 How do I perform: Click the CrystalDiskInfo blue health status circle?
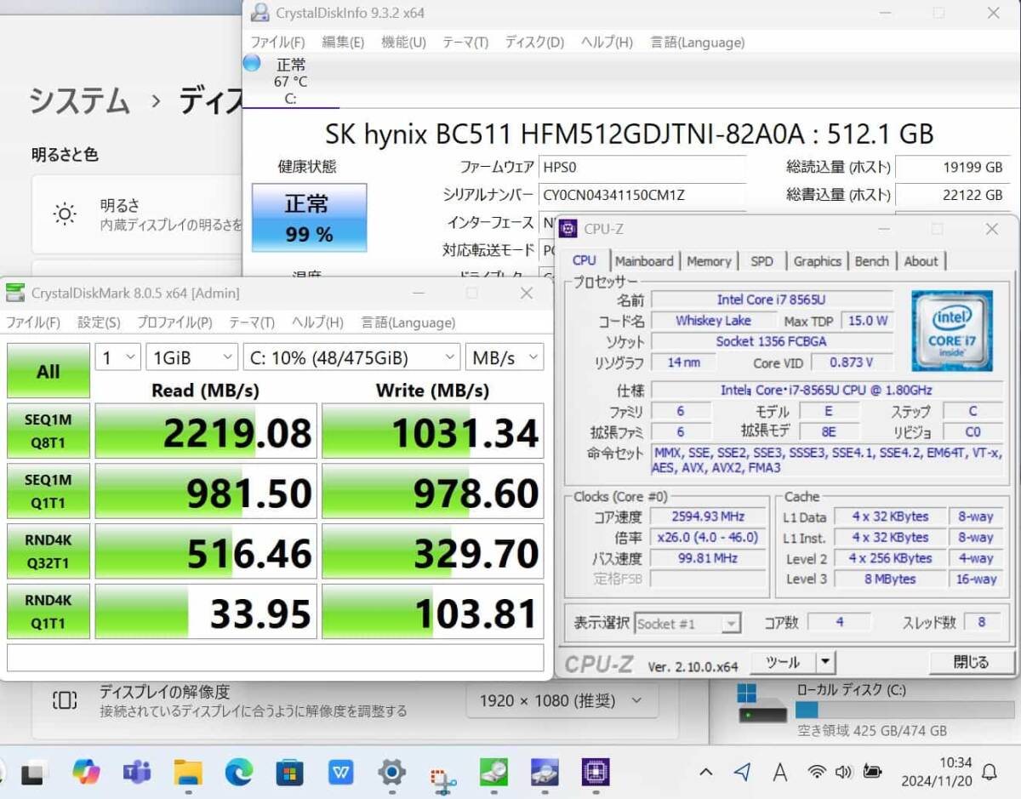252,63
